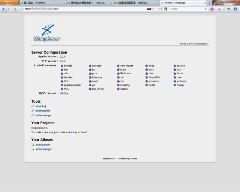Switch to the second Mobile01 tab
240x192 pixels.
(90, 3)
